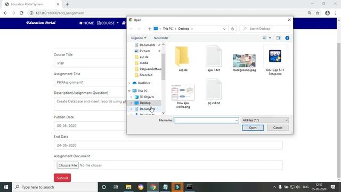341x192 pixels.
Task: Click the New folder button
Action: coord(161,38)
